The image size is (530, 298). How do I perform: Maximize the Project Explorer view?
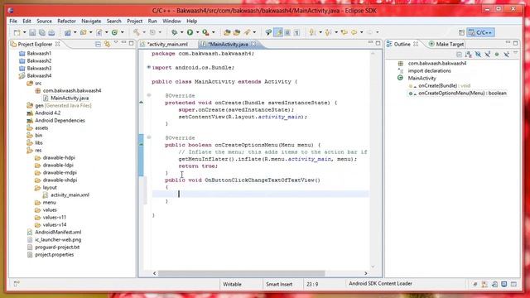pyautogui.click(x=131, y=43)
